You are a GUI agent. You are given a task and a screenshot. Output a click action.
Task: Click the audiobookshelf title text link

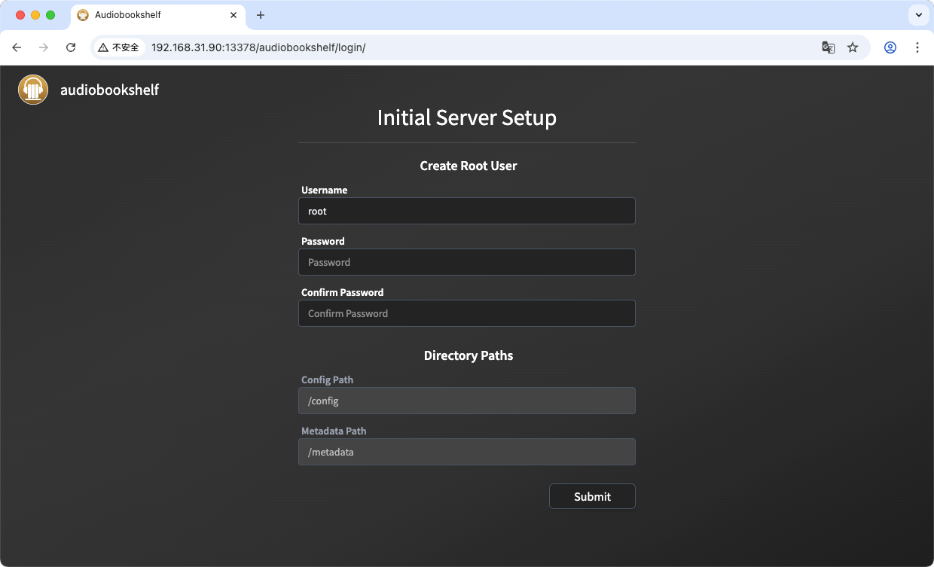click(109, 90)
